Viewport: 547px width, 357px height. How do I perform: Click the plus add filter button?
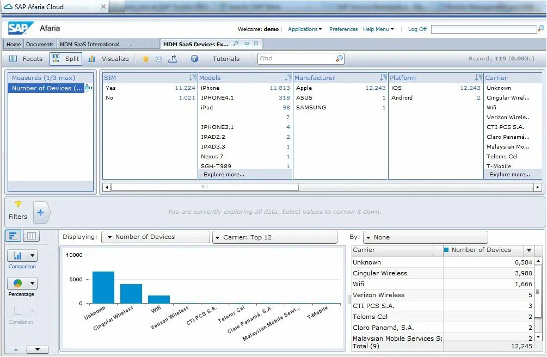pos(40,212)
